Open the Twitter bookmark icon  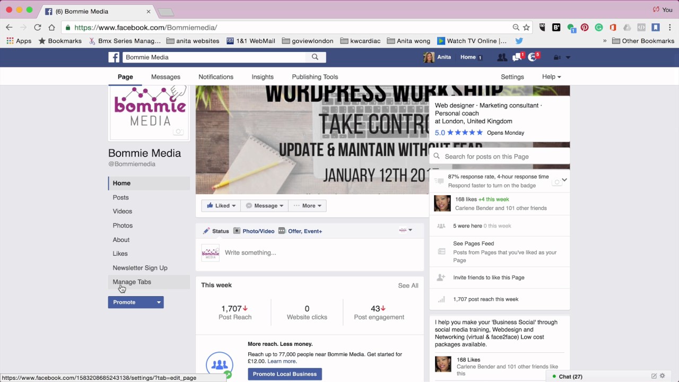point(519,41)
